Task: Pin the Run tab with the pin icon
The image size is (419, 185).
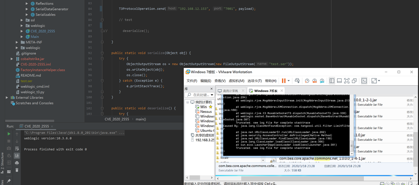Action: [9, 180]
